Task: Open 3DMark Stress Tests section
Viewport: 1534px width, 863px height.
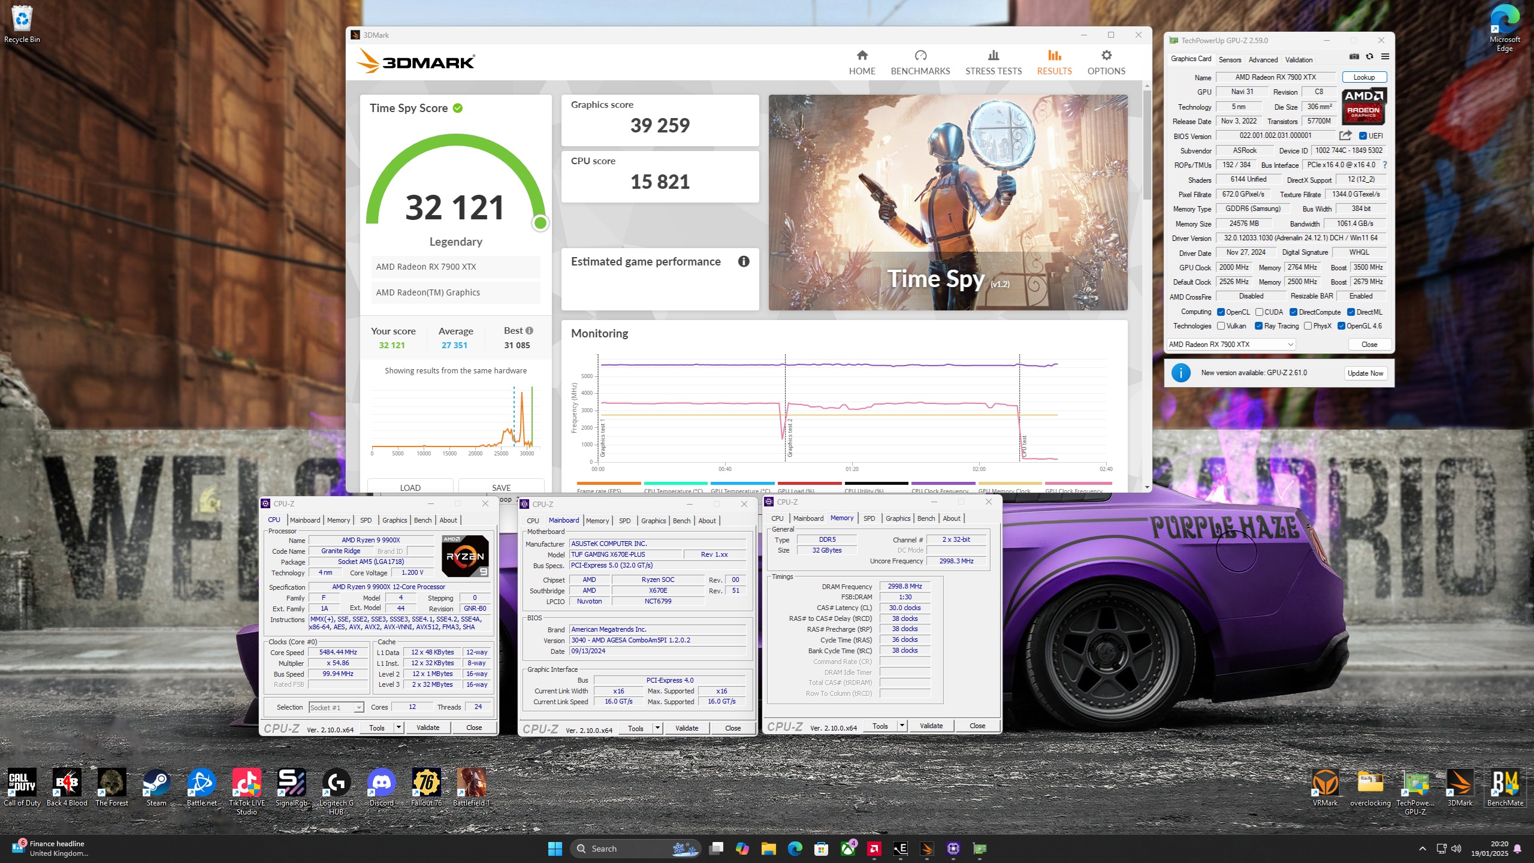Action: pyautogui.click(x=994, y=62)
